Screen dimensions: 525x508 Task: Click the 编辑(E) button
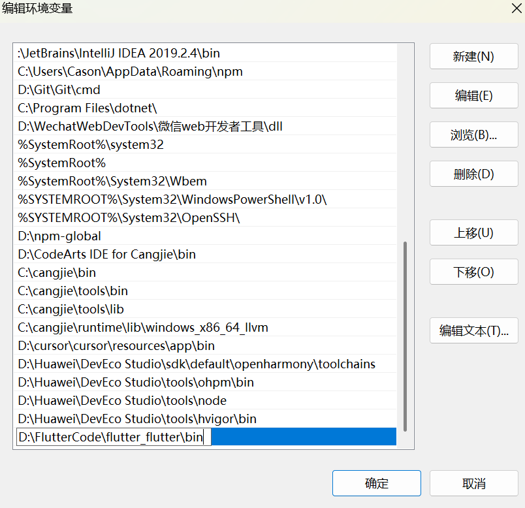pyautogui.click(x=474, y=95)
